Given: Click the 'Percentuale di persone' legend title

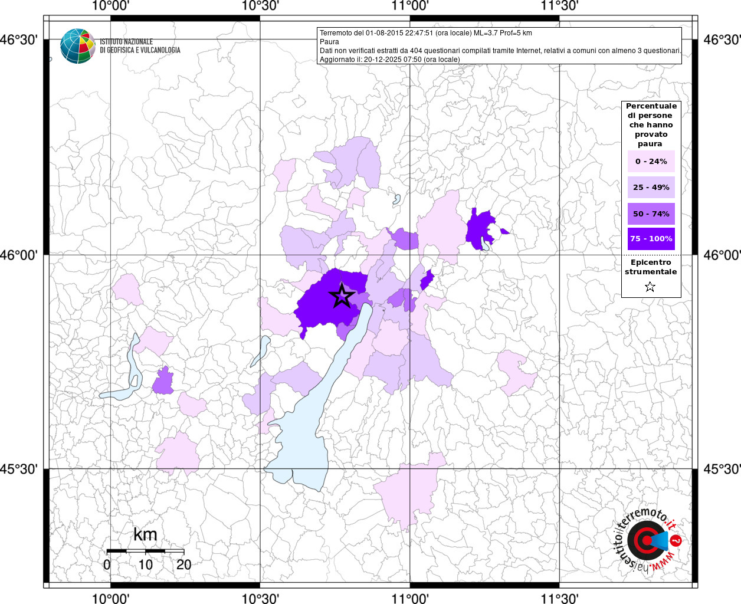Looking at the screenshot, I should (651, 124).
